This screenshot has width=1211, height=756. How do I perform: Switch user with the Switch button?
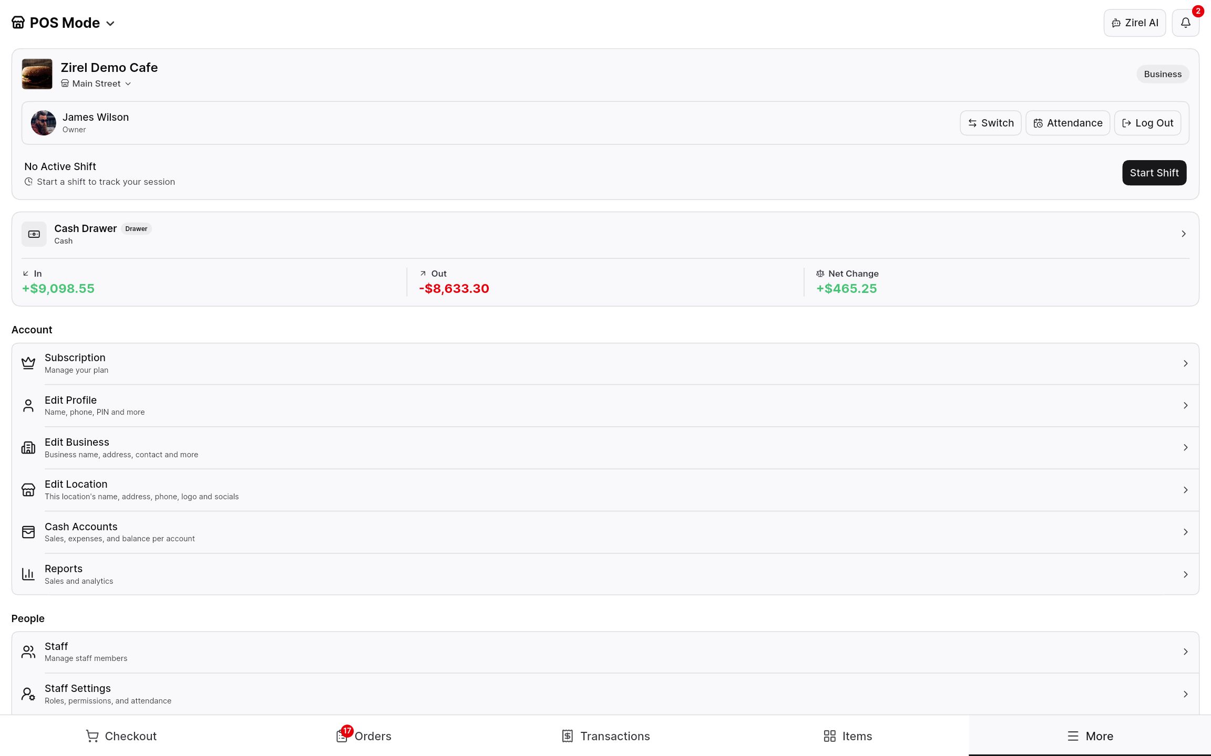pos(990,123)
